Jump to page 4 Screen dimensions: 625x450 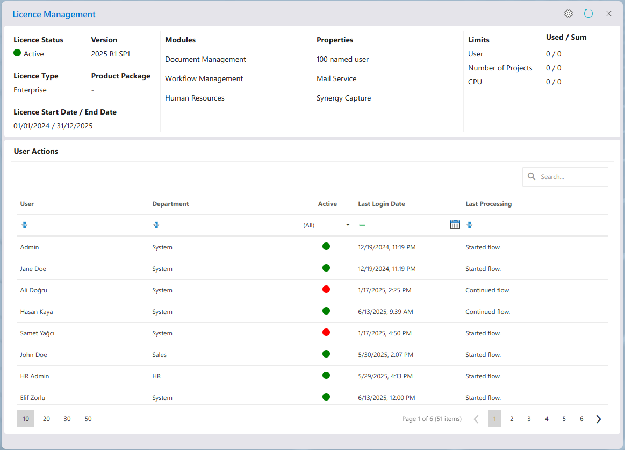(x=547, y=419)
